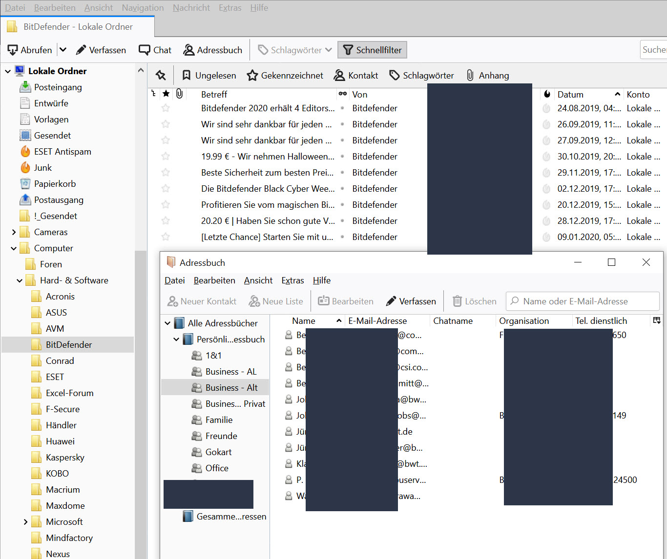Expand the Cameras folder
Image resolution: width=667 pixels, height=559 pixels.
(14, 232)
